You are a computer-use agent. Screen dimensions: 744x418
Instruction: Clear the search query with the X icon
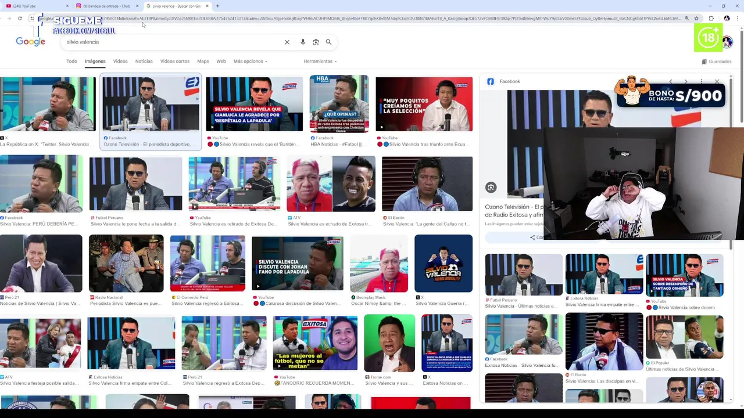pyautogui.click(x=287, y=42)
